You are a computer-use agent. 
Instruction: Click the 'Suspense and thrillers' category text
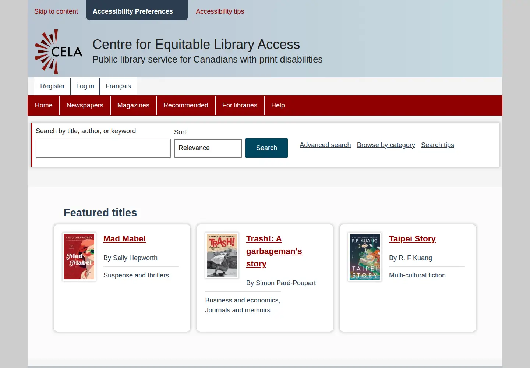(x=136, y=275)
